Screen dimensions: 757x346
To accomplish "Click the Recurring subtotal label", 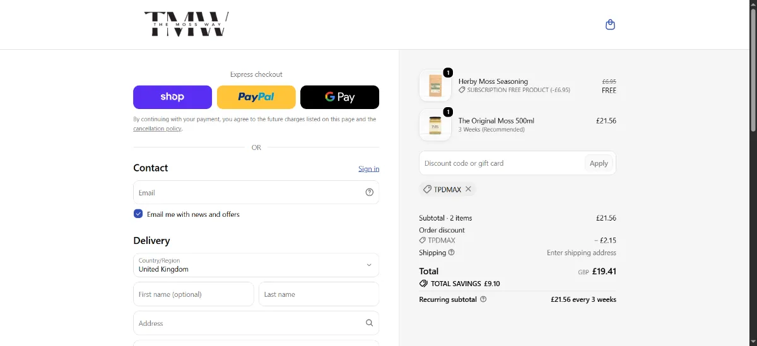I will [448, 299].
